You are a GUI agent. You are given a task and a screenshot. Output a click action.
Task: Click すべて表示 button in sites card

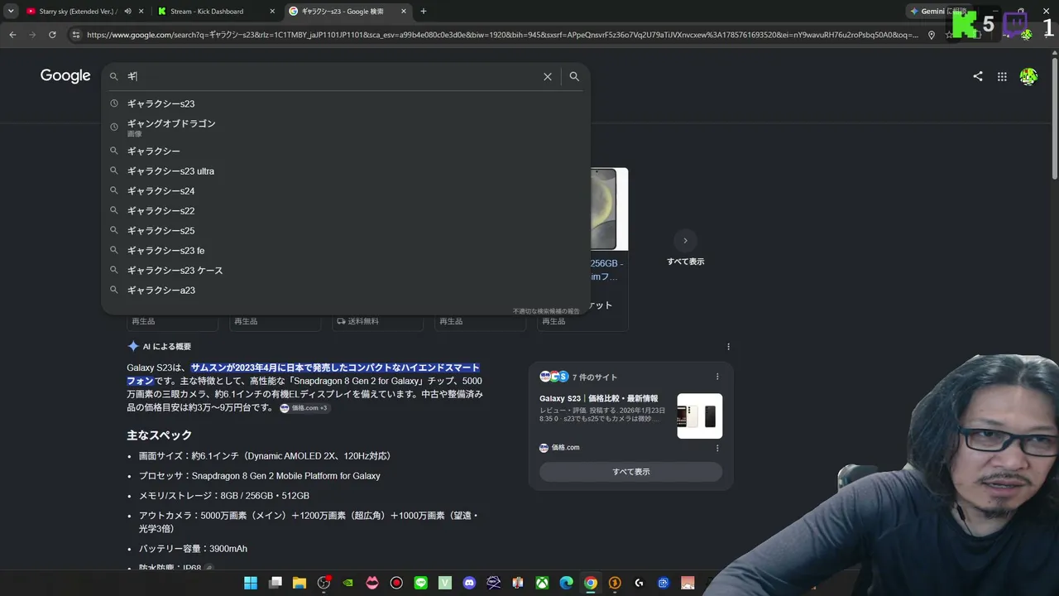coord(630,472)
